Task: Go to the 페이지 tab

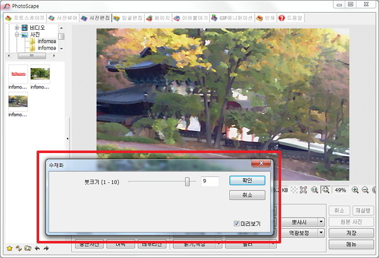Action: (158, 18)
